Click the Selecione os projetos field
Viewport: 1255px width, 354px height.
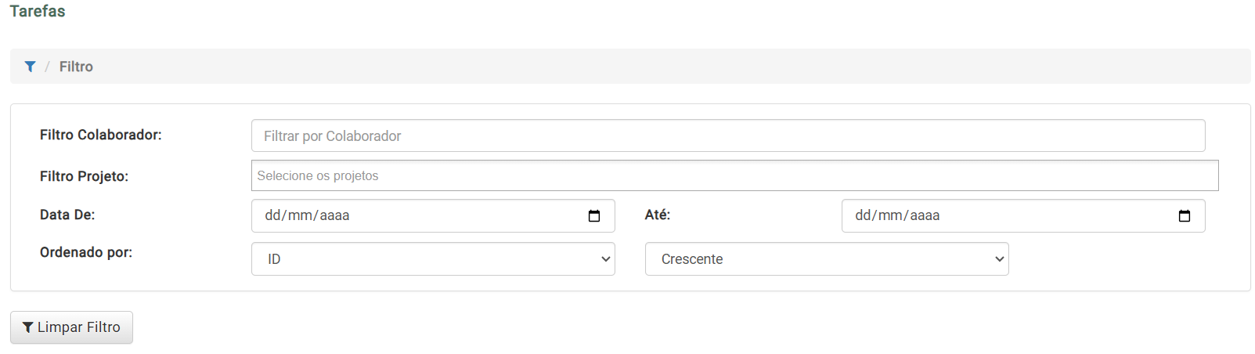click(734, 175)
